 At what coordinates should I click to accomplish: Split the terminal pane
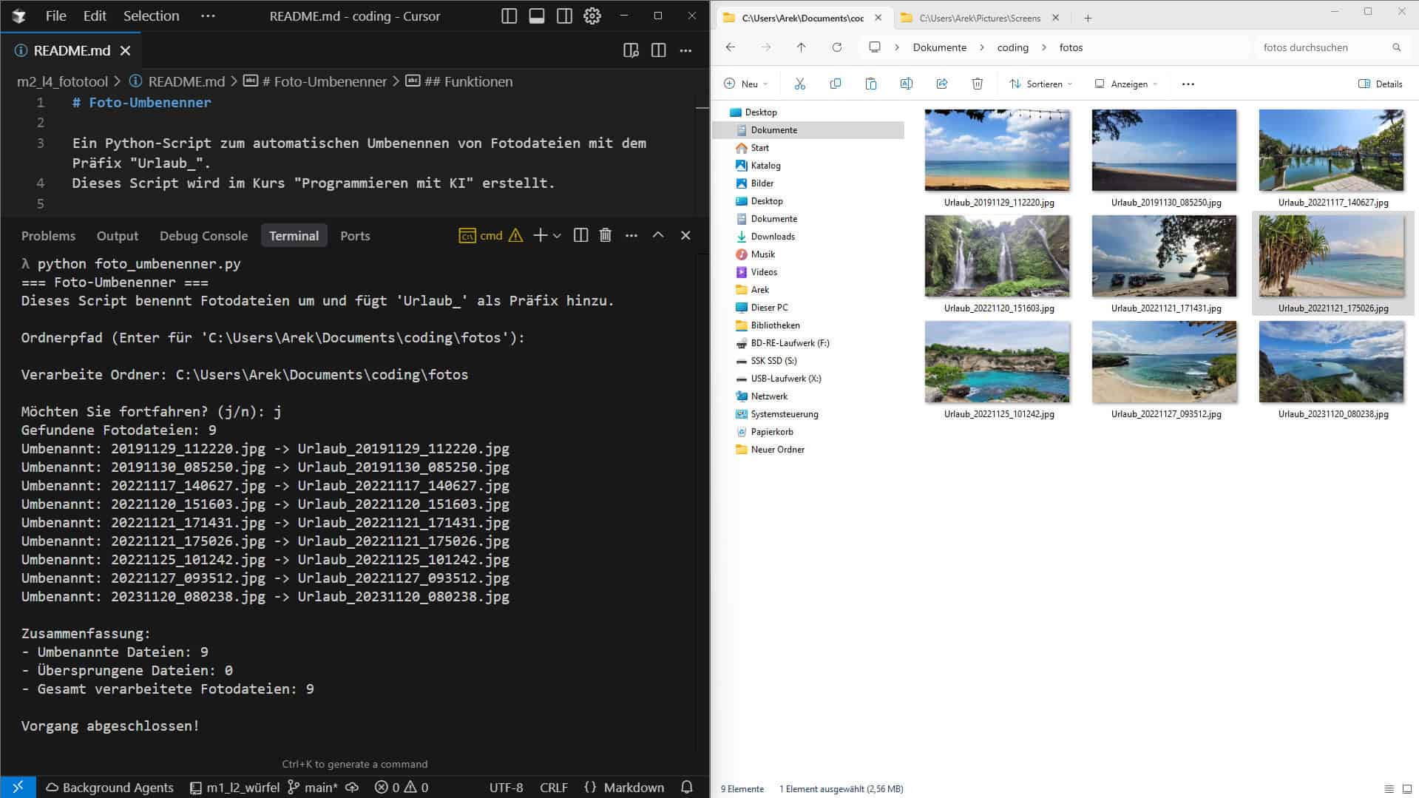(x=580, y=235)
